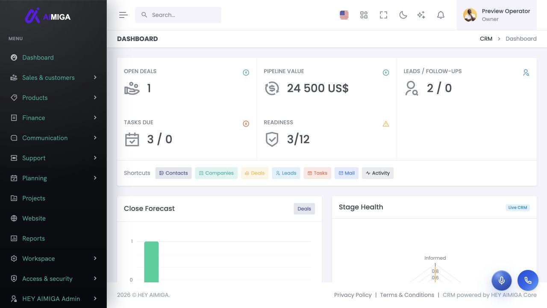Click the Leads / Follow-ups person search icon

tap(526, 73)
